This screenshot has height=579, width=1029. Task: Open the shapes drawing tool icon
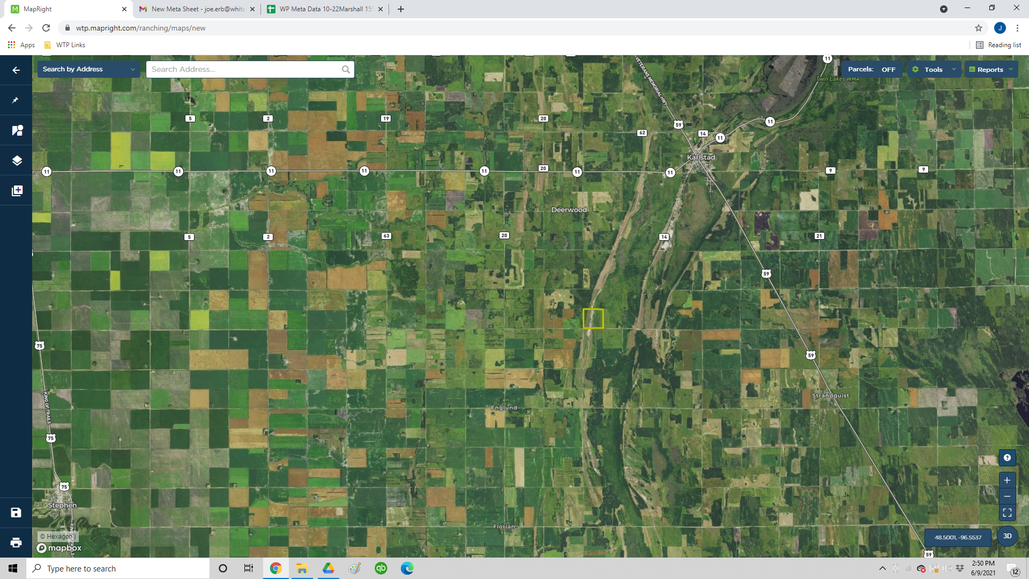click(17, 130)
